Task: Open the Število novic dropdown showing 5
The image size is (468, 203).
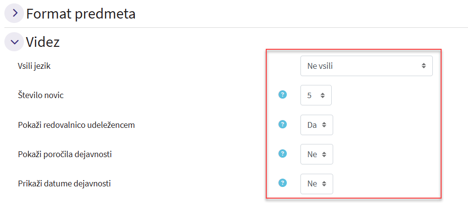Action: (x=316, y=95)
